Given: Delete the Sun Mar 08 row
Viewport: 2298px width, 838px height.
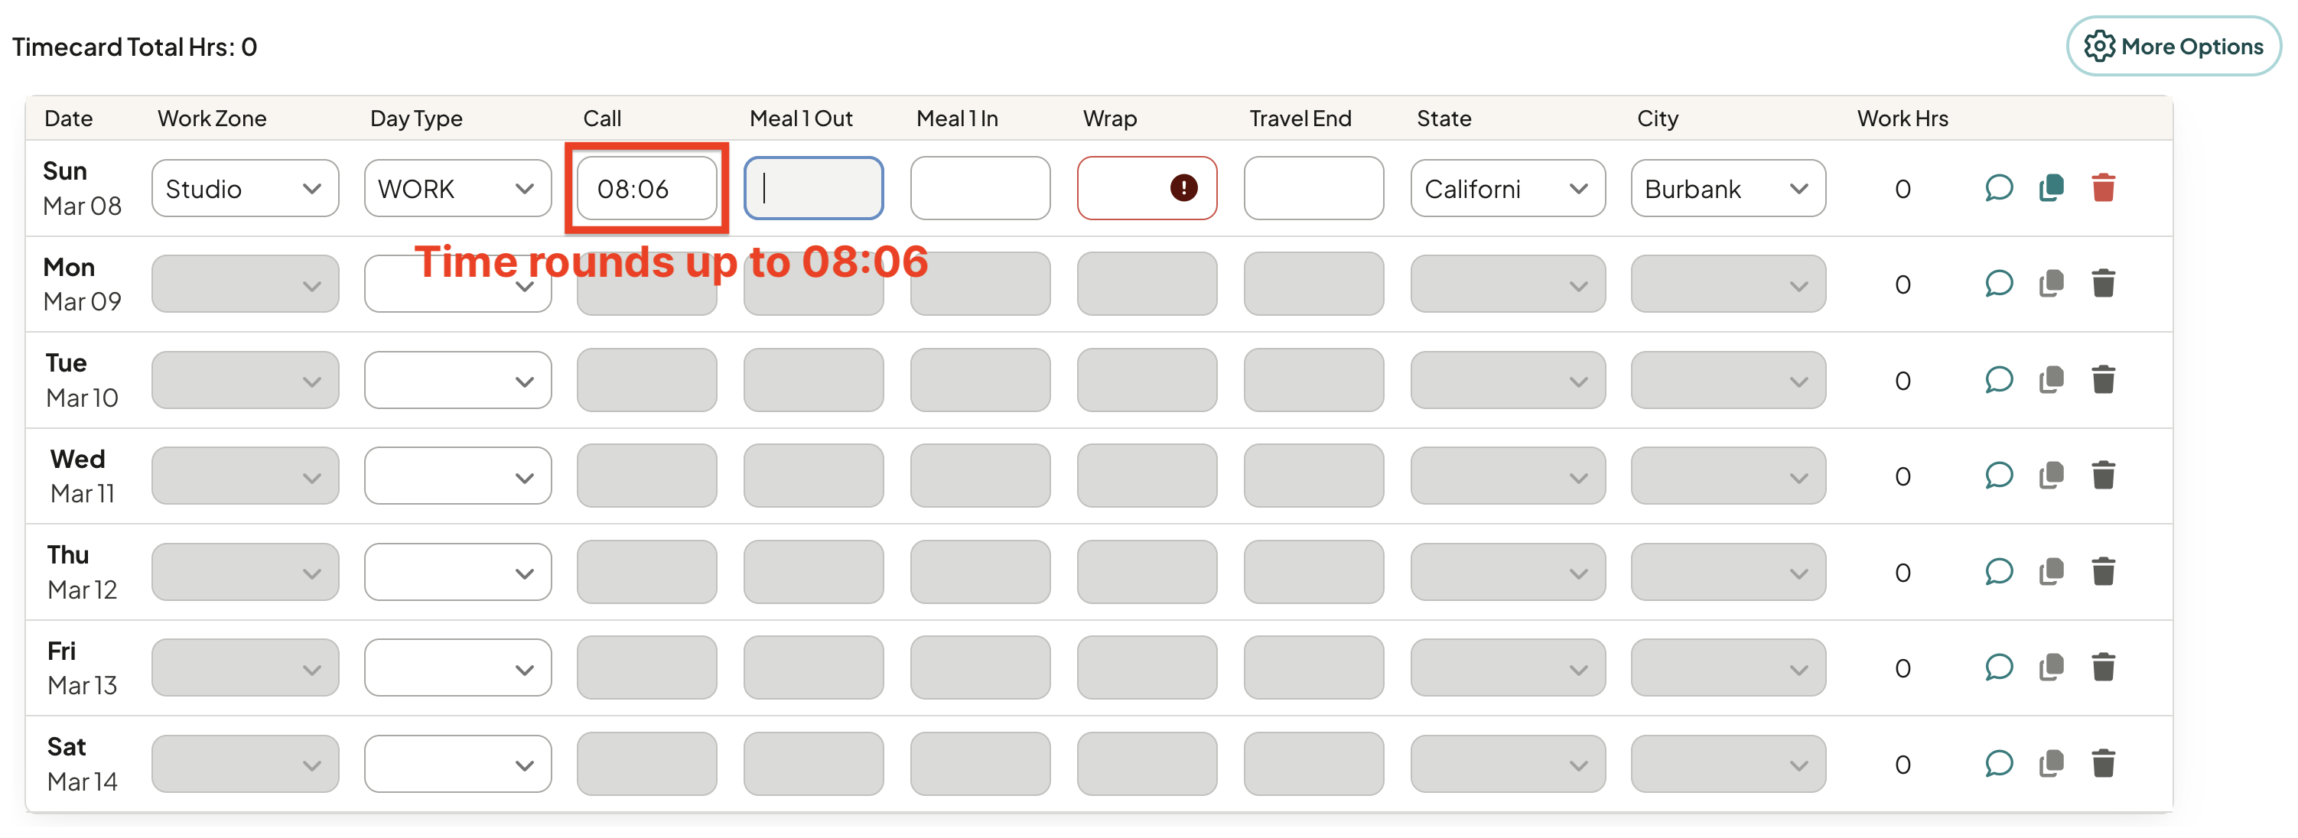Looking at the screenshot, I should click(x=2103, y=188).
